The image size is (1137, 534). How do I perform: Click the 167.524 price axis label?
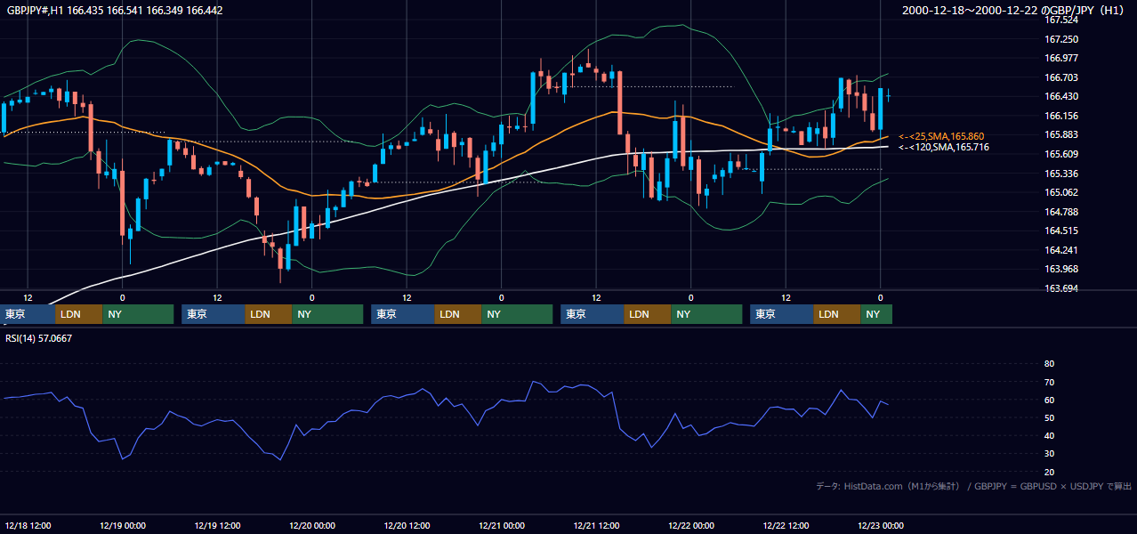click(1060, 20)
